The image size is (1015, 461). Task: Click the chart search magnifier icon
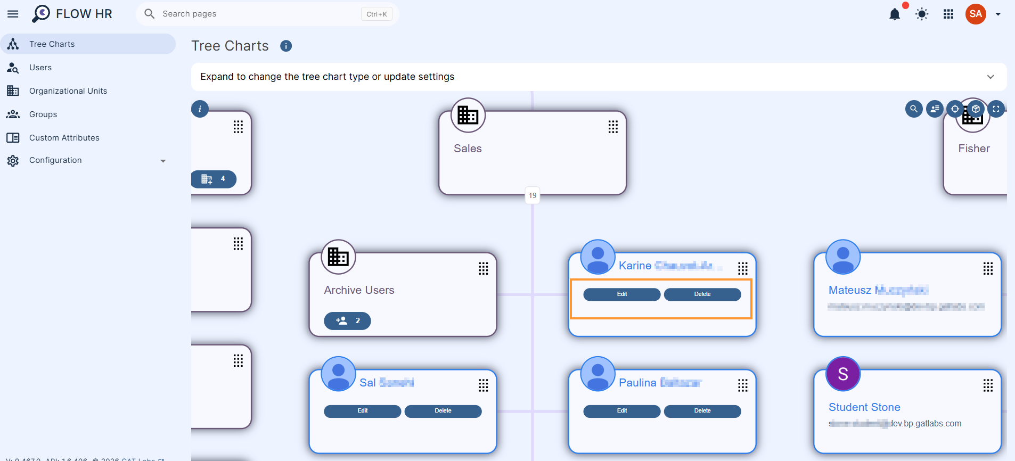[x=914, y=109]
